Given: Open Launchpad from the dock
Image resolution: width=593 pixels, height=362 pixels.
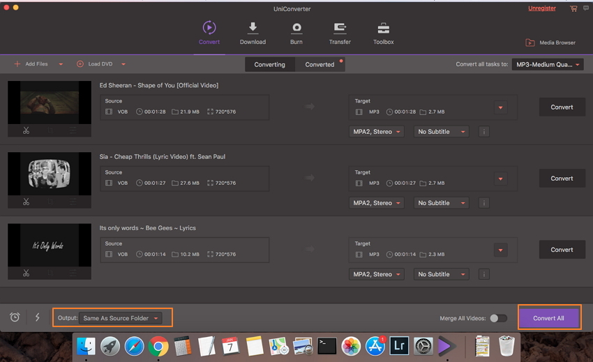Looking at the screenshot, I should [x=110, y=346].
